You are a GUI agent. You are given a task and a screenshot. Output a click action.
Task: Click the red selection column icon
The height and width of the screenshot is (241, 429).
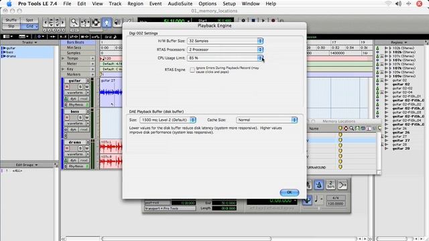pos(346,128)
